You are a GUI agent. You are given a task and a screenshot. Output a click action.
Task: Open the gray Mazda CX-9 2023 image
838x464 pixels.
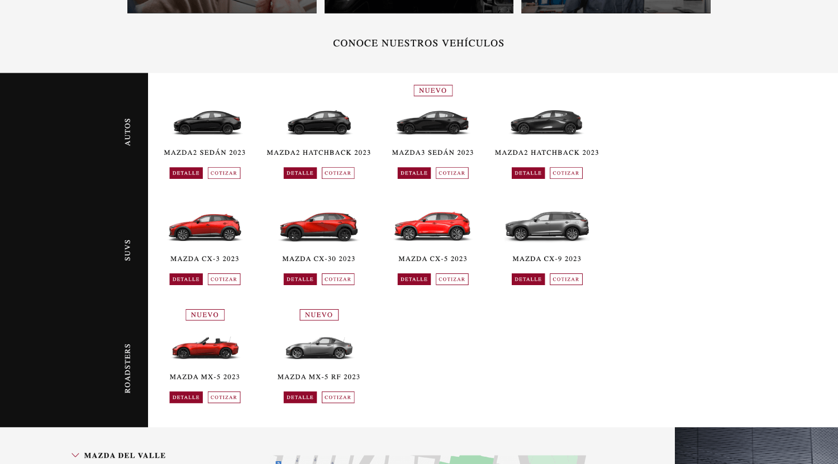547,226
